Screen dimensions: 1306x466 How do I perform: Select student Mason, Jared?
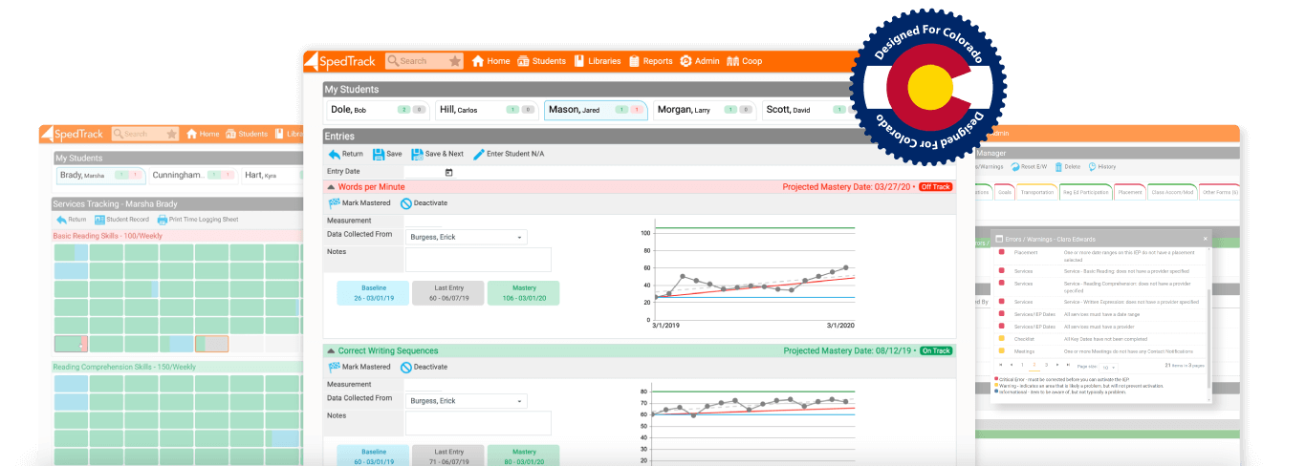pyautogui.click(x=596, y=110)
